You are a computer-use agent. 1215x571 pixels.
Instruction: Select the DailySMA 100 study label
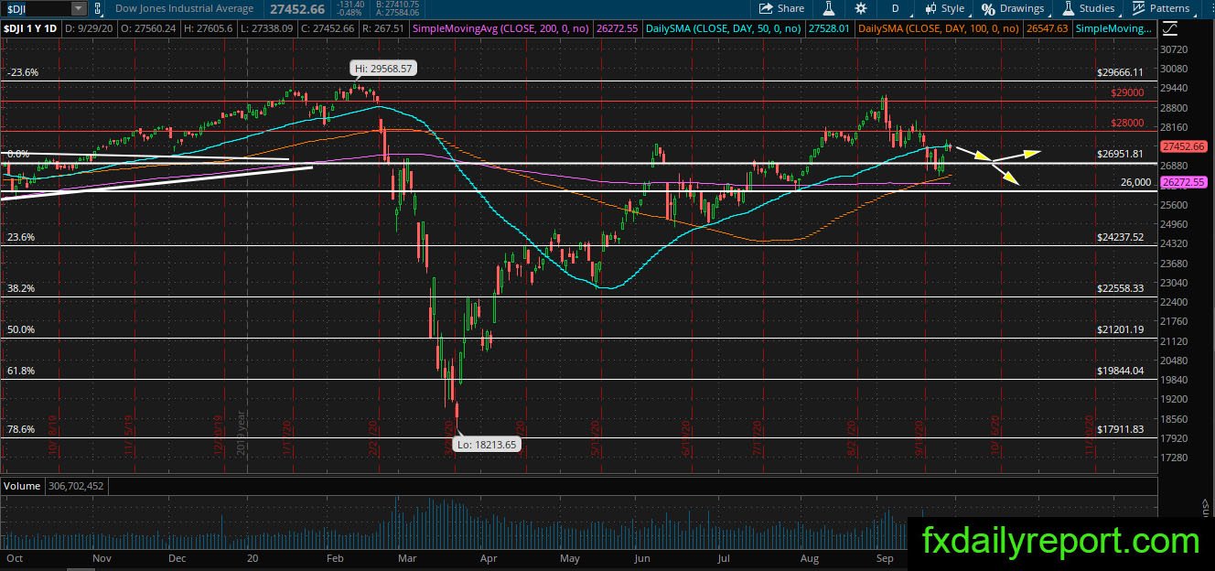point(939,29)
